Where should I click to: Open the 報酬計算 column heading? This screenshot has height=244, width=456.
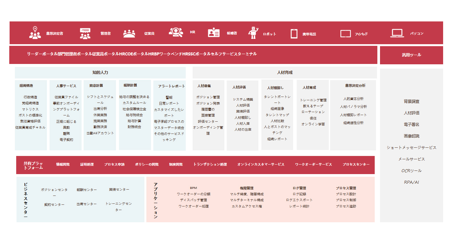(130, 85)
